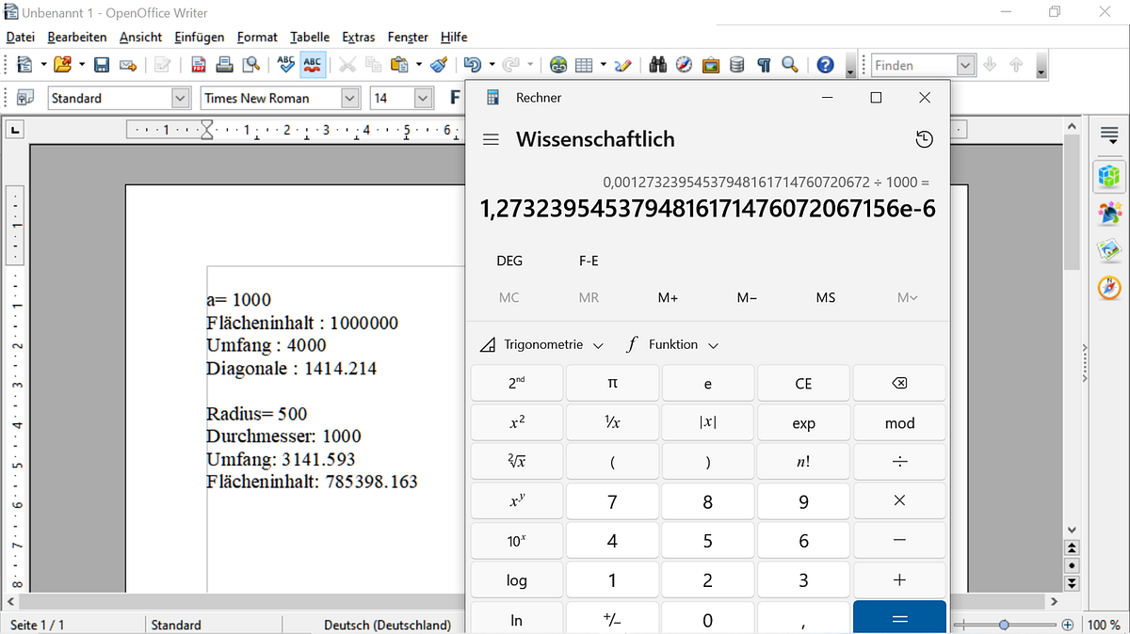1130x634 pixels.
Task: Click the zoom slider handle in status bar
Action: 1005,625
